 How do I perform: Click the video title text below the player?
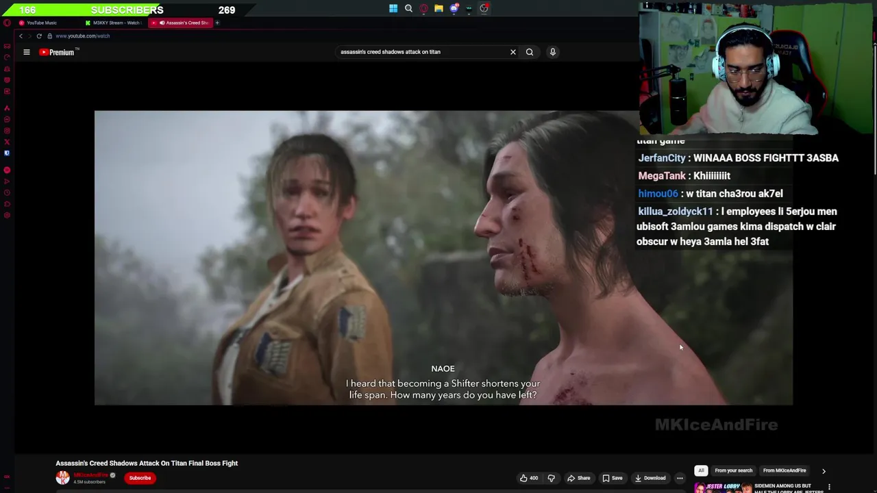(147, 464)
